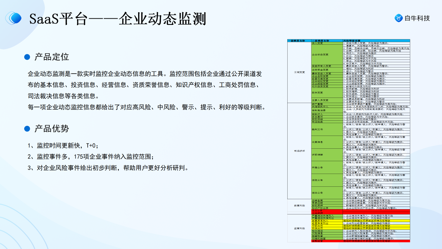
Task: Click the 欠税信息 green cell
Action: coord(327,233)
